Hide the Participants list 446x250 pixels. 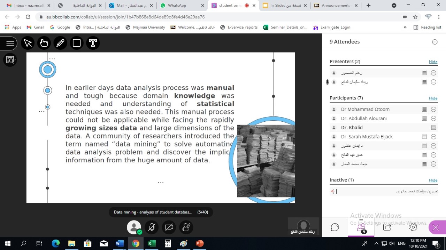[x=433, y=98]
